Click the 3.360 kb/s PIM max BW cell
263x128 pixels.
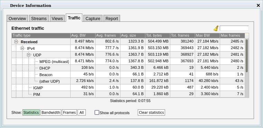click(x=208, y=94)
